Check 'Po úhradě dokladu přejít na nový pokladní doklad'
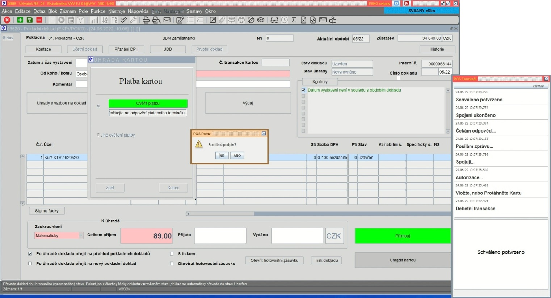This screenshot has height=298, width=551. tap(30, 264)
